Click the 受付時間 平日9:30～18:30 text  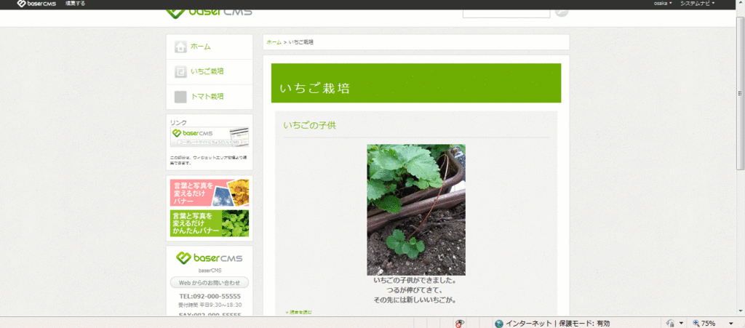tap(210, 305)
